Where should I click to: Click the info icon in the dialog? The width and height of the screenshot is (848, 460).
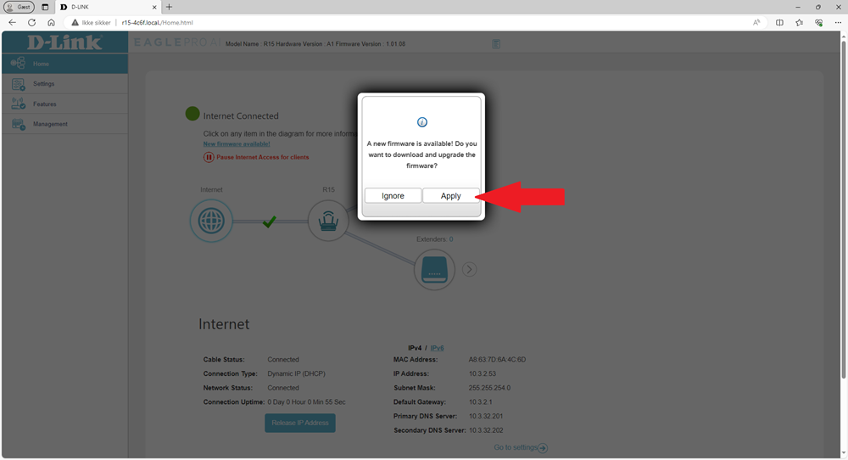pos(421,122)
